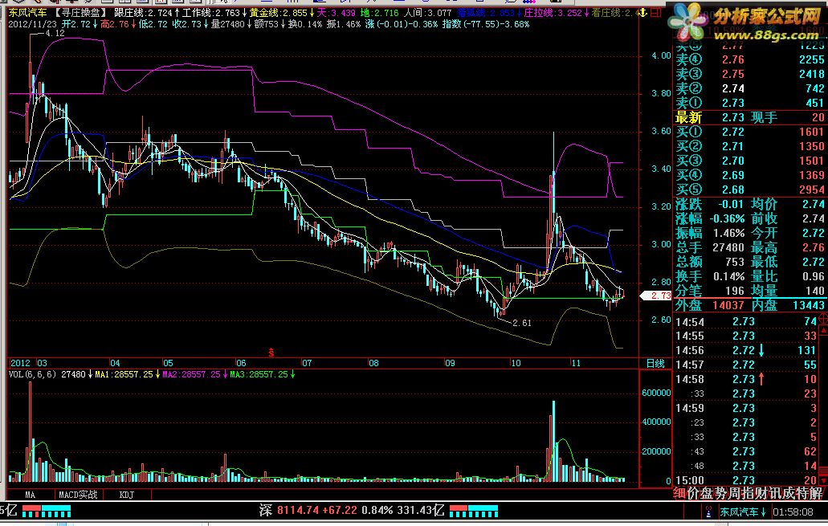Switch to the MACD实战 indicator tab
828x526 pixels.
pos(78,495)
